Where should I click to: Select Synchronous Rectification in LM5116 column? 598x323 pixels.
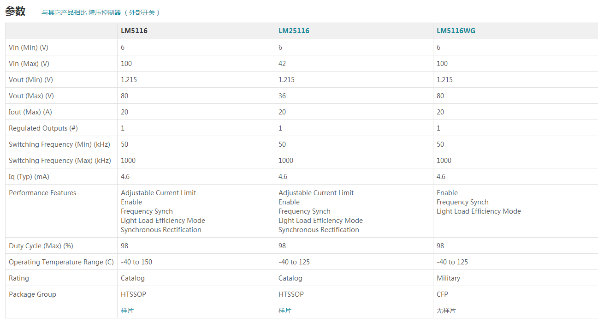161,230
